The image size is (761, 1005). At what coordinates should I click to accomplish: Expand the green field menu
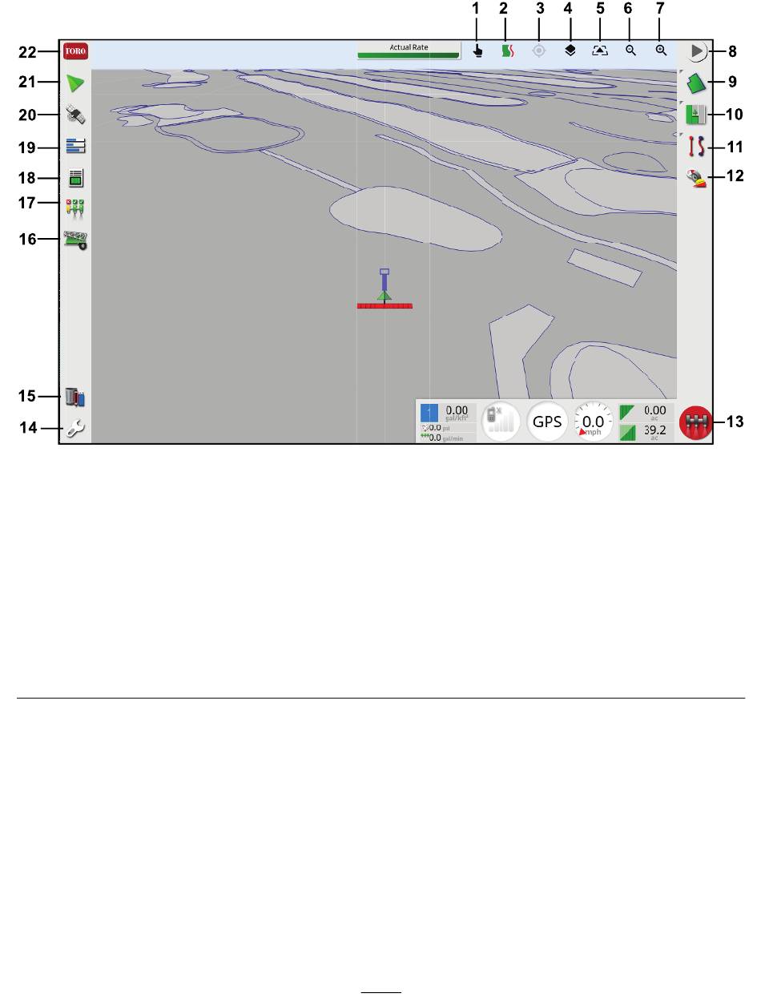click(x=694, y=83)
